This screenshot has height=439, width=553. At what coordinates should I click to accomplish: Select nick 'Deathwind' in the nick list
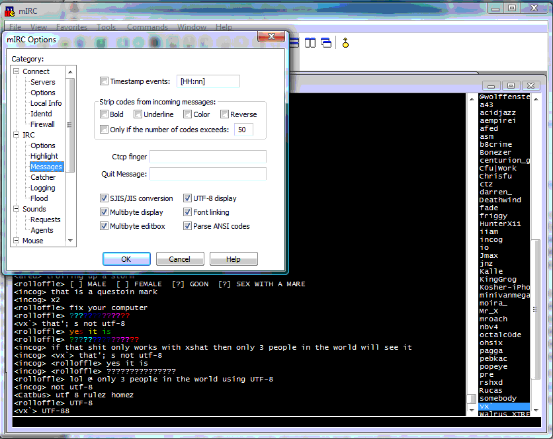500,200
